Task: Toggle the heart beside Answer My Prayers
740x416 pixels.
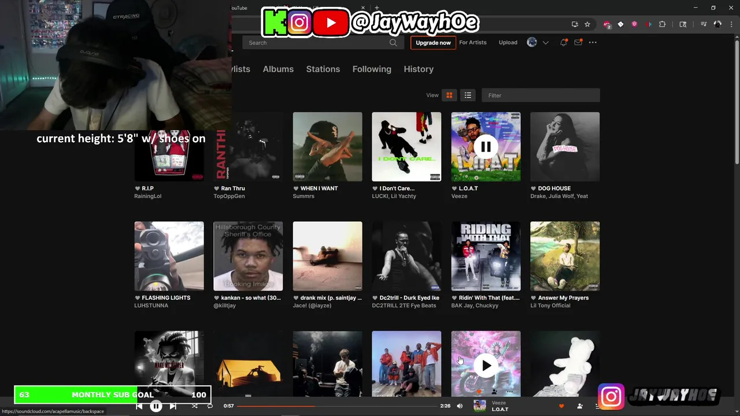Action: 533,298
